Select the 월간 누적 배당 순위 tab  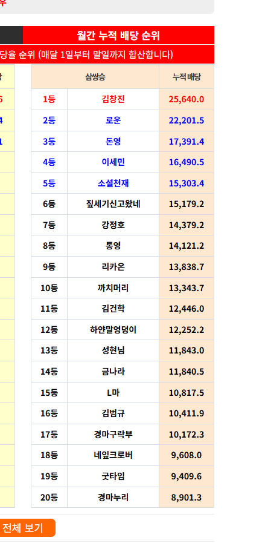click(x=118, y=35)
